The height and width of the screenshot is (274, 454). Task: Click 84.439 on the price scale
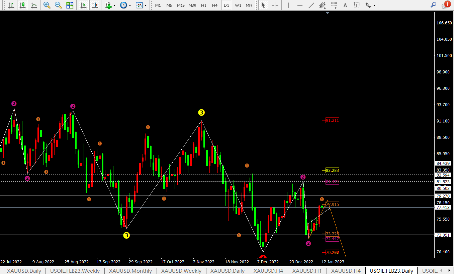point(443,163)
